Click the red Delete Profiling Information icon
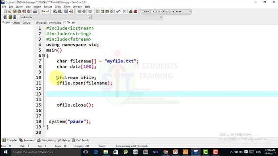 point(135,12)
